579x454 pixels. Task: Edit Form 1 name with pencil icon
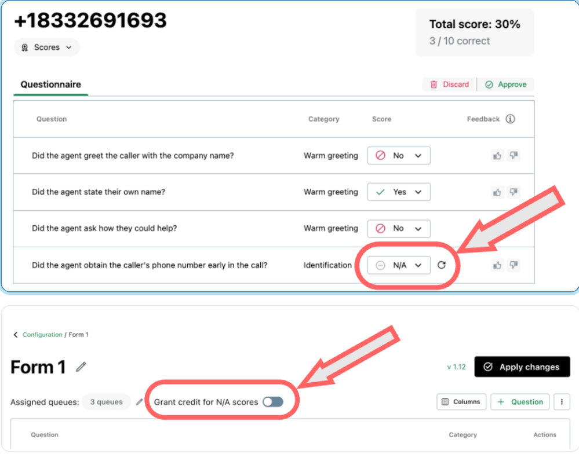(x=82, y=367)
